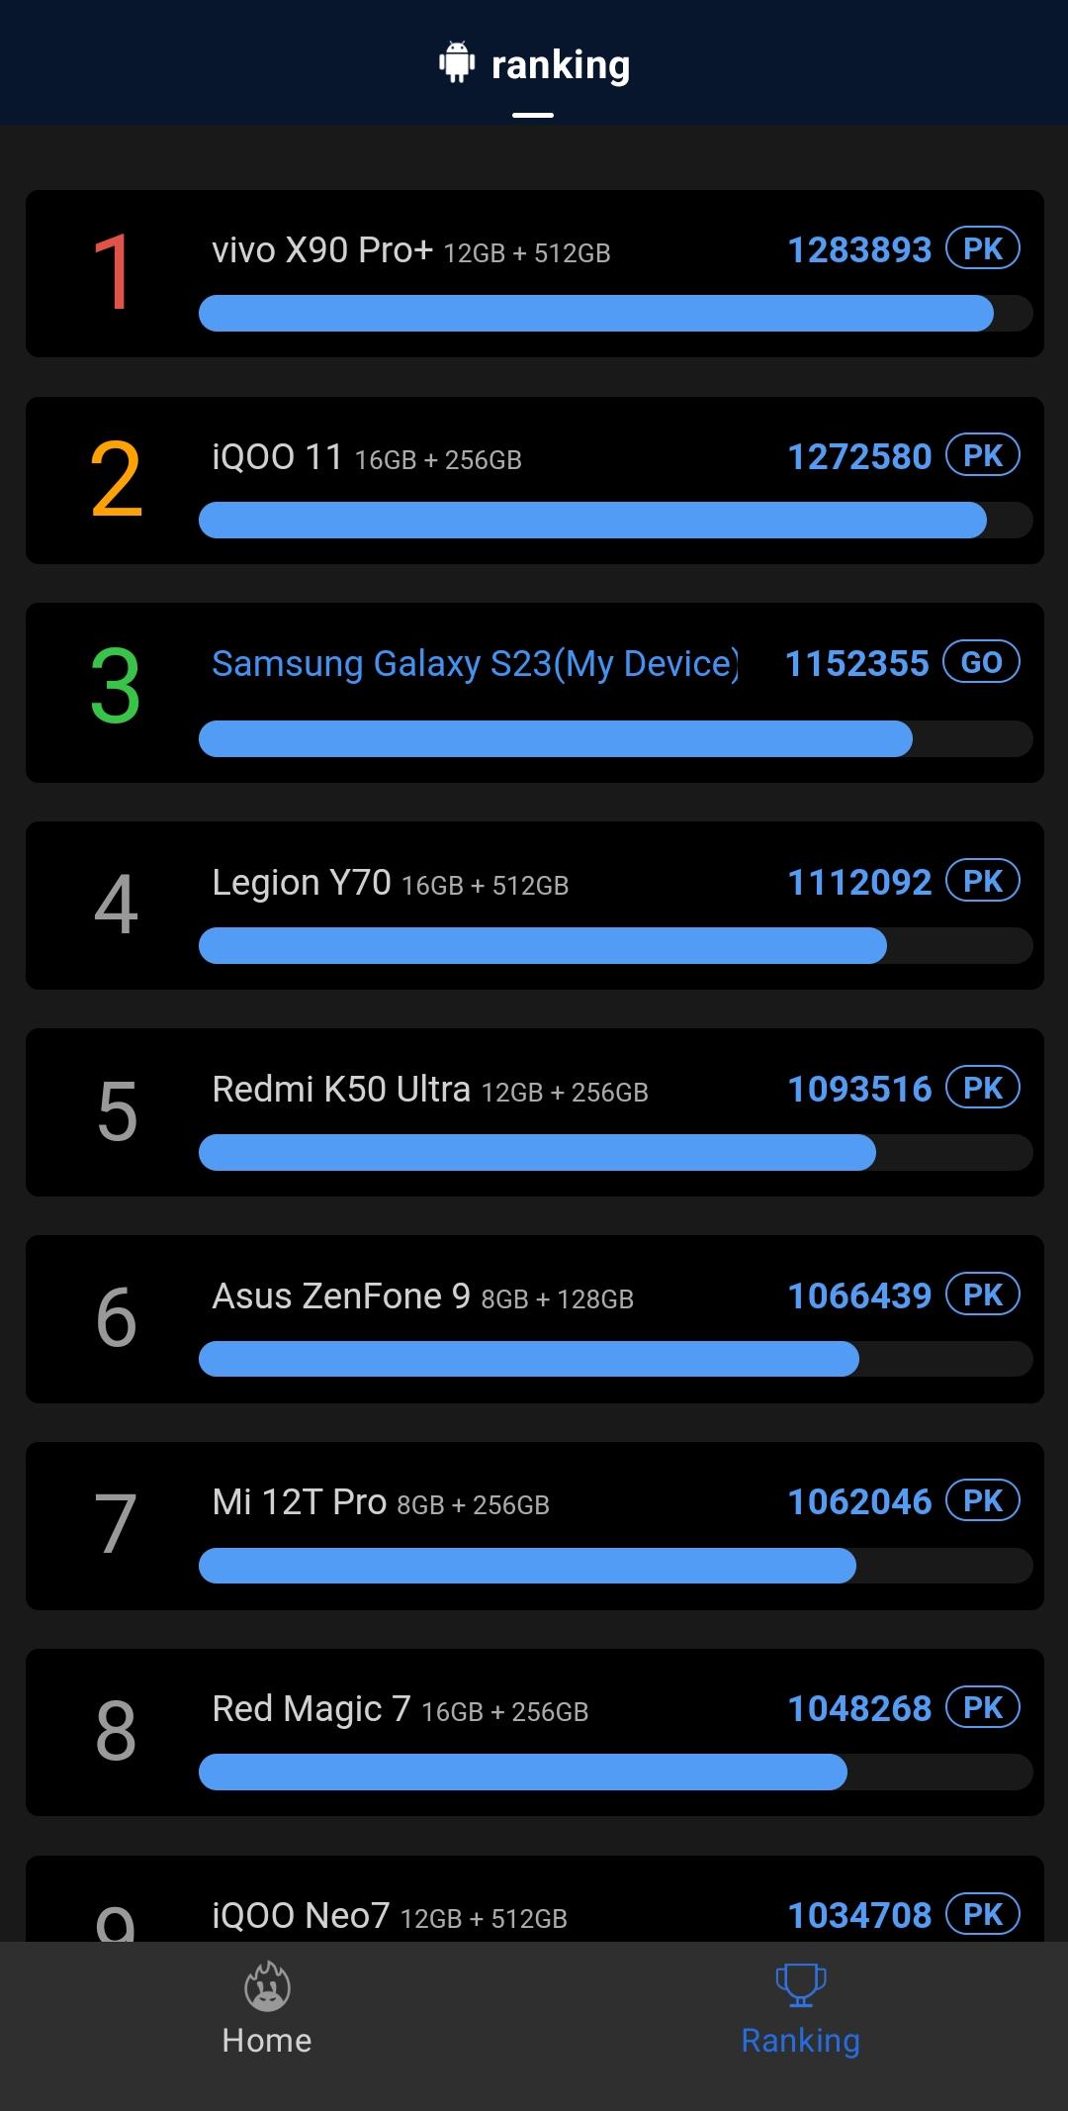Open the Home flame icon

pyautogui.click(x=267, y=1986)
